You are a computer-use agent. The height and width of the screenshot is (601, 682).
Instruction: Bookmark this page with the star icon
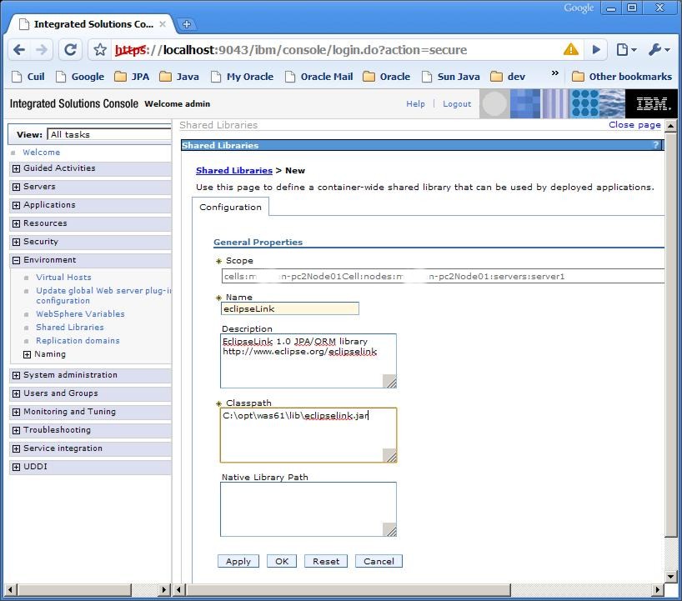click(100, 50)
